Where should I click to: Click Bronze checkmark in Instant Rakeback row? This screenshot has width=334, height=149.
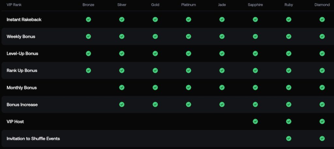pyautogui.click(x=88, y=20)
